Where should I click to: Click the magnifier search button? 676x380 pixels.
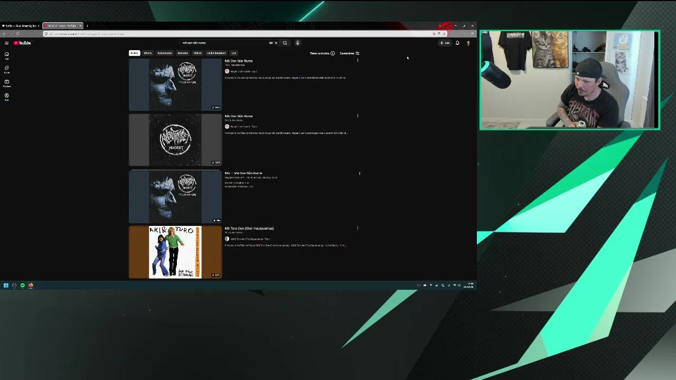[285, 43]
